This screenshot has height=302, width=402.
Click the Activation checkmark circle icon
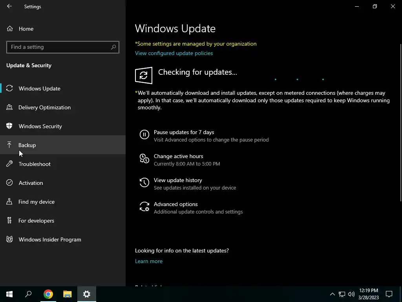pyautogui.click(x=9, y=183)
